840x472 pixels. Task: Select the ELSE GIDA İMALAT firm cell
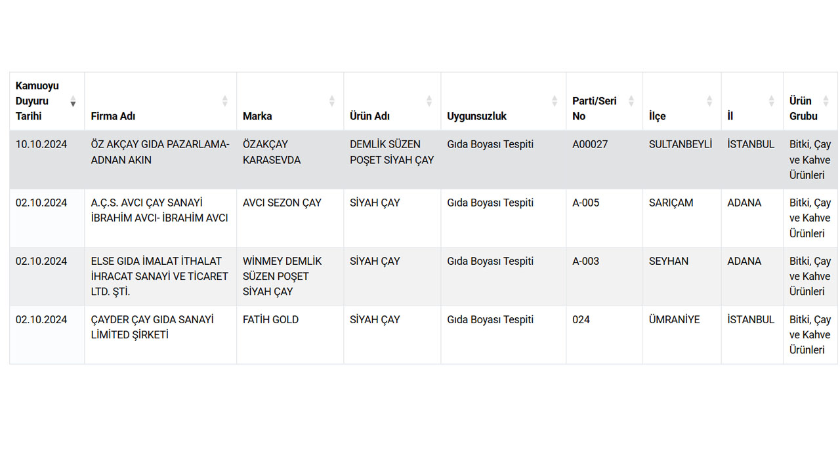[x=160, y=277]
